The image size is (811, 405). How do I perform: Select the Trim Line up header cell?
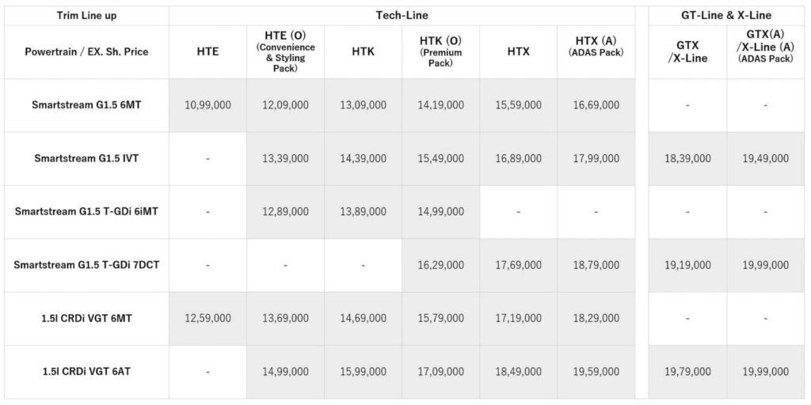[x=86, y=15]
